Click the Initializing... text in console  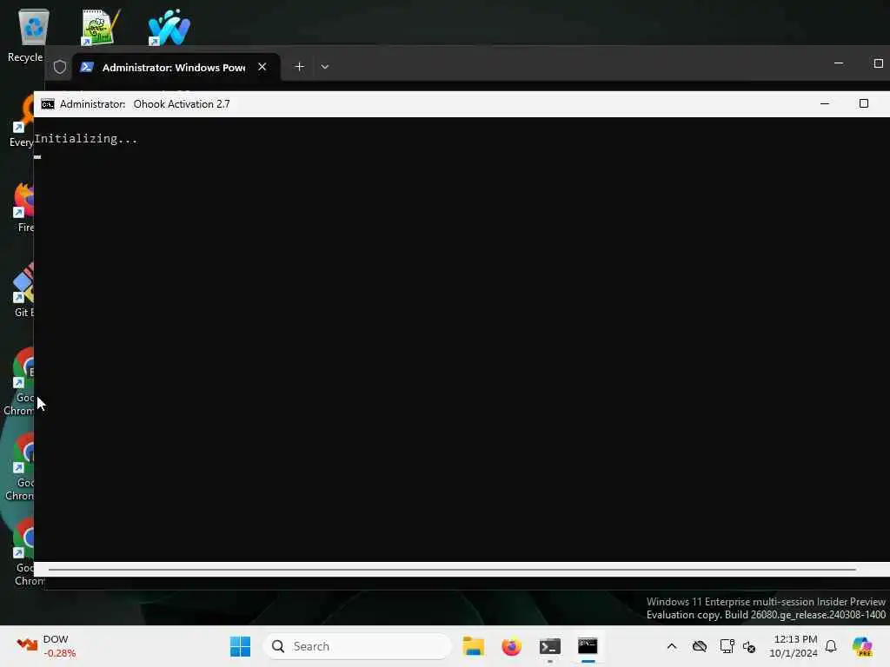pos(86,139)
